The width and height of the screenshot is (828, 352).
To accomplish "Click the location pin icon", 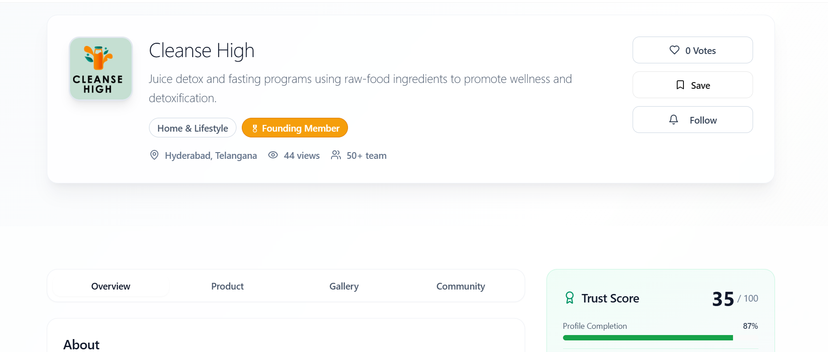I will pos(154,155).
